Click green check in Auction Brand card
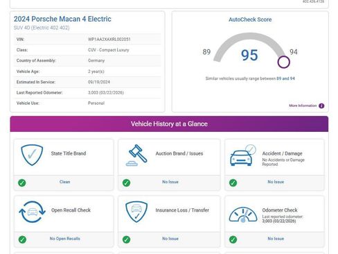 [126, 183]
